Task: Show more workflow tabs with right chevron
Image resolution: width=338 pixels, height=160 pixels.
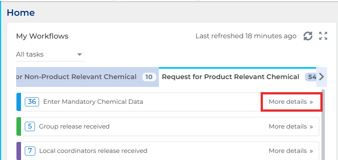Action: 321,77
